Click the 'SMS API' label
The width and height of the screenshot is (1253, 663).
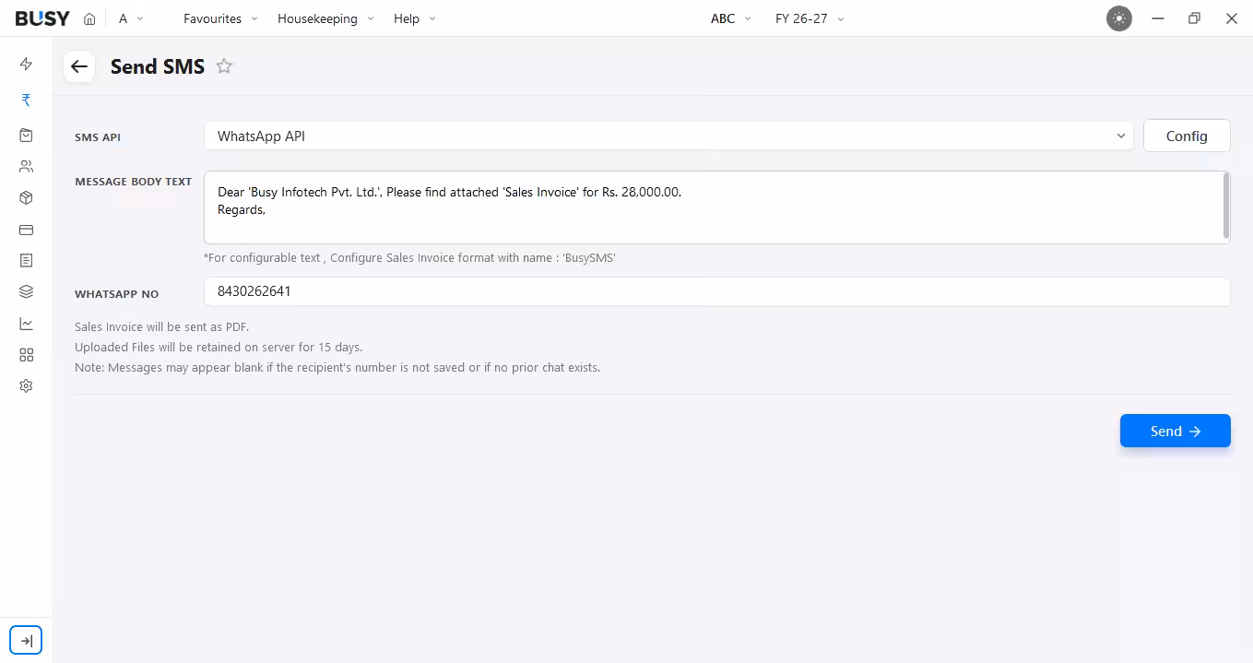click(98, 137)
